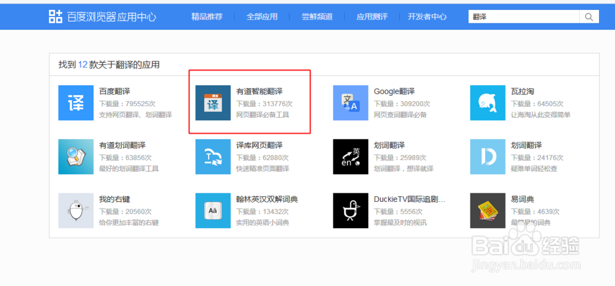
Task: Click the text 下载量：25989次
Action: 400,158
